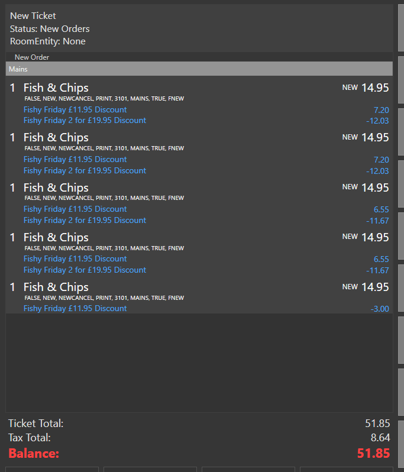
Task: Click the -3.00 Fishy Friday discount amount
Action: click(380, 309)
